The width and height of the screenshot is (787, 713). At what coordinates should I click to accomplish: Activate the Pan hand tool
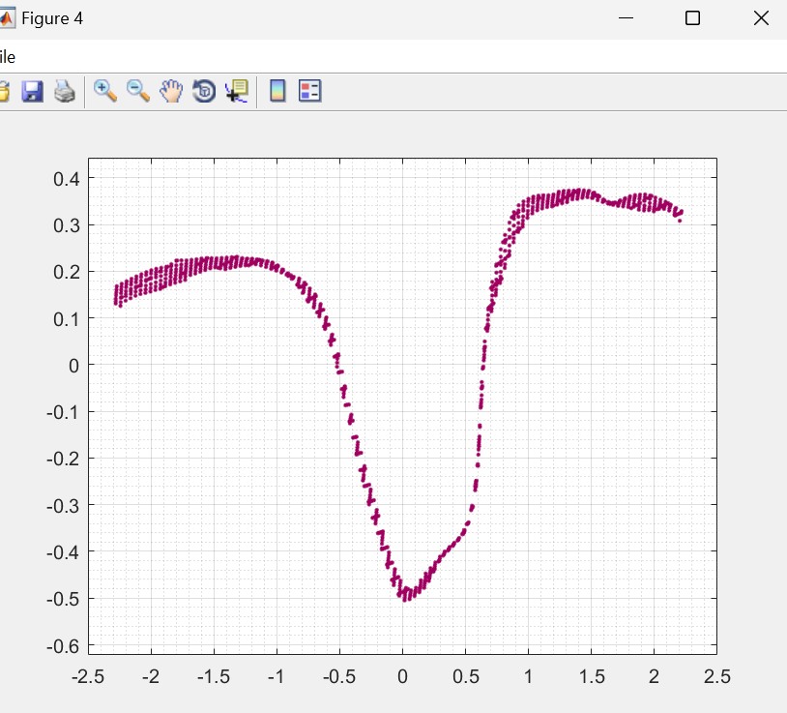pos(171,92)
